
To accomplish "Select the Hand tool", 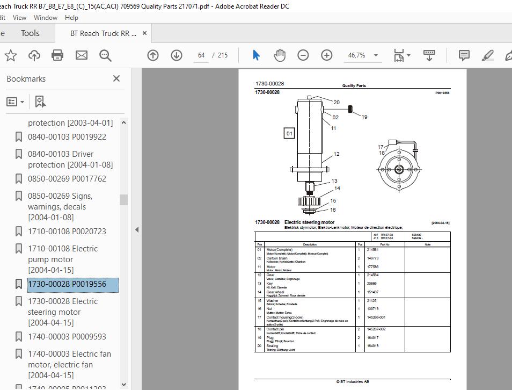I will point(279,55).
